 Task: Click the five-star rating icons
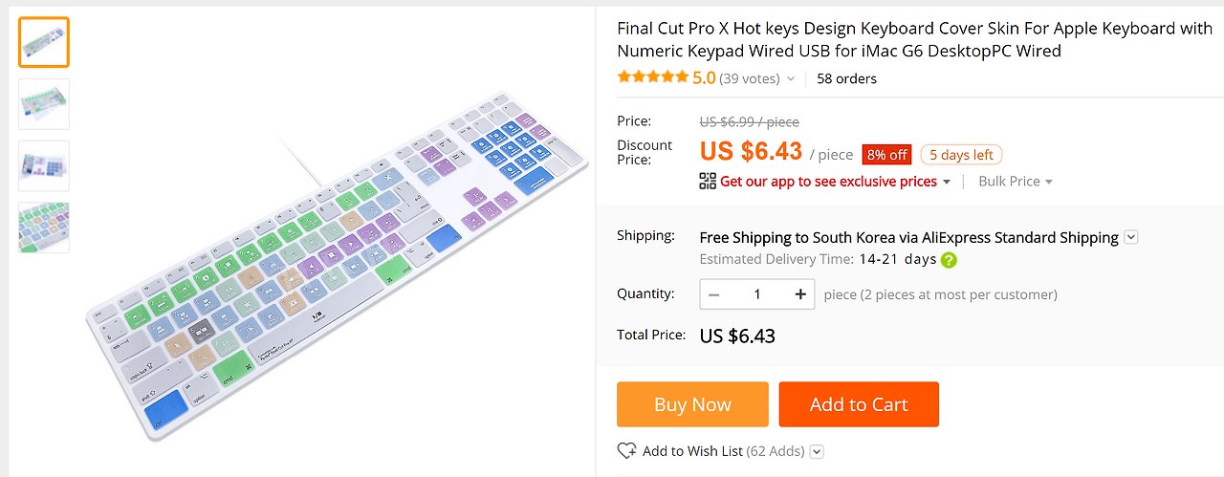pyautogui.click(x=652, y=78)
